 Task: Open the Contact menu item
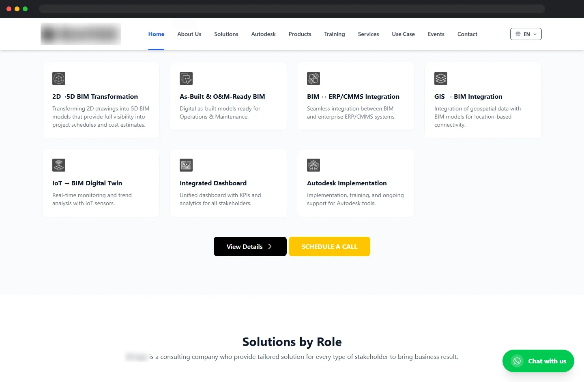[x=467, y=34]
